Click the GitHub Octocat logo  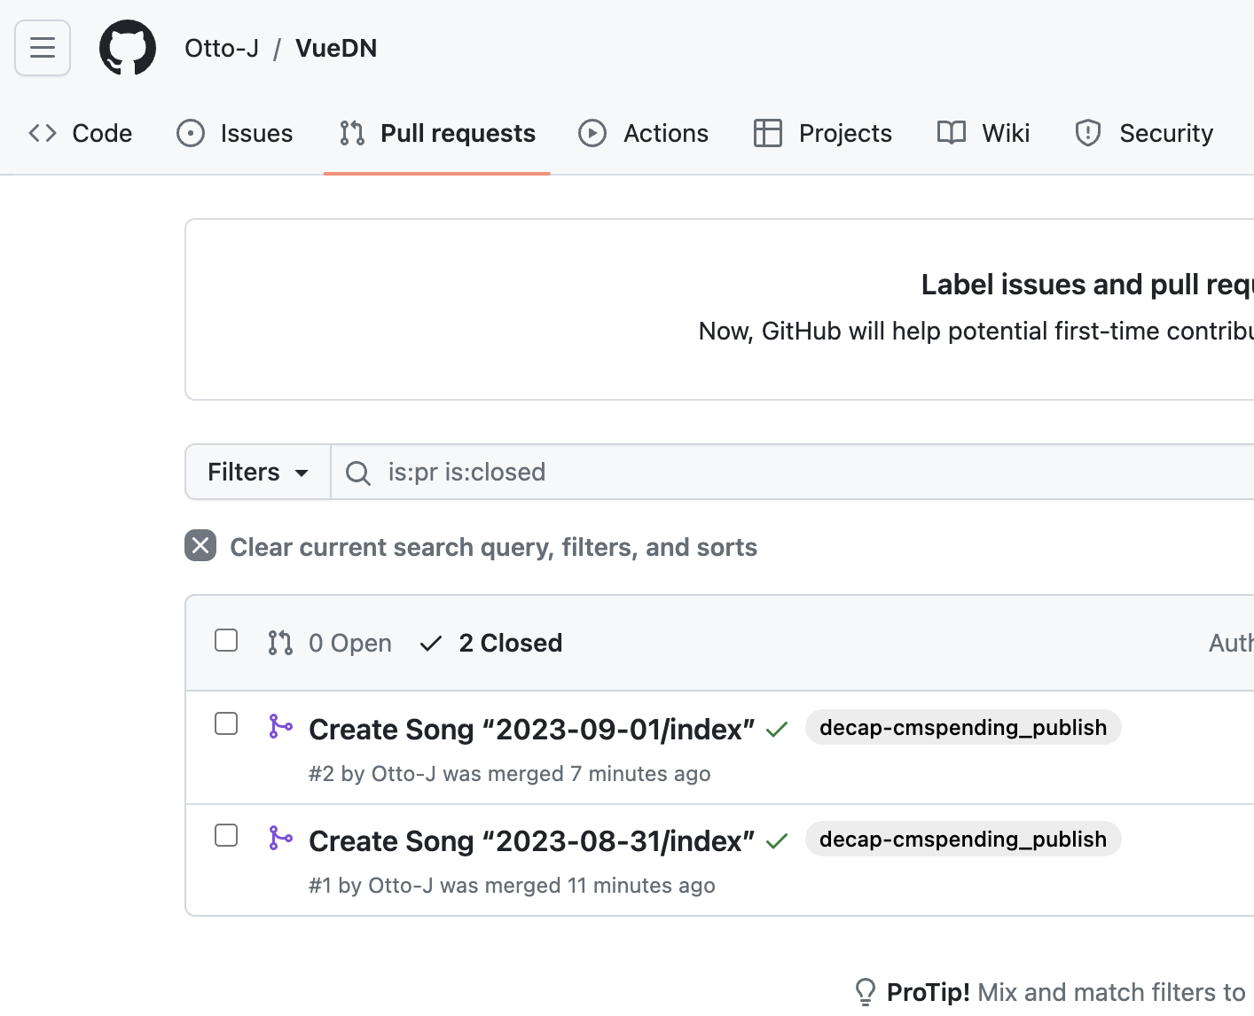(x=128, y=48)
